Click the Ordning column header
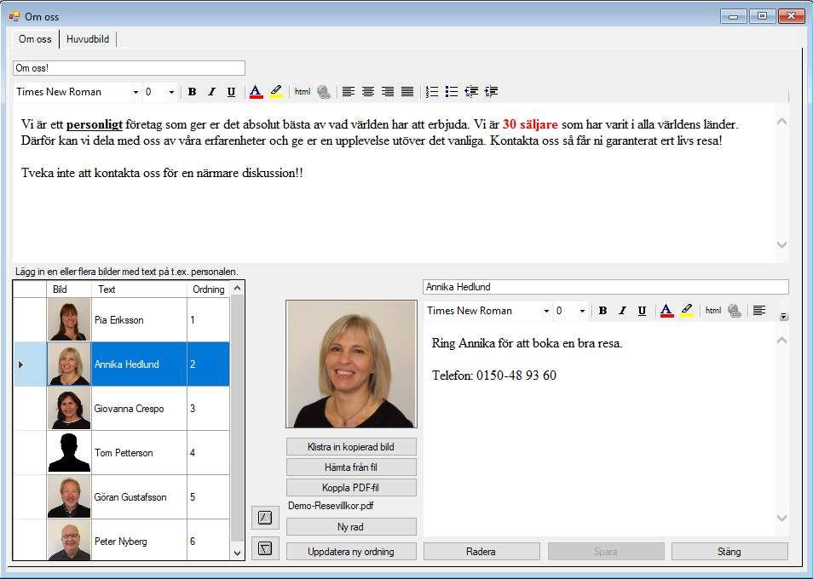 pos(208,289)
